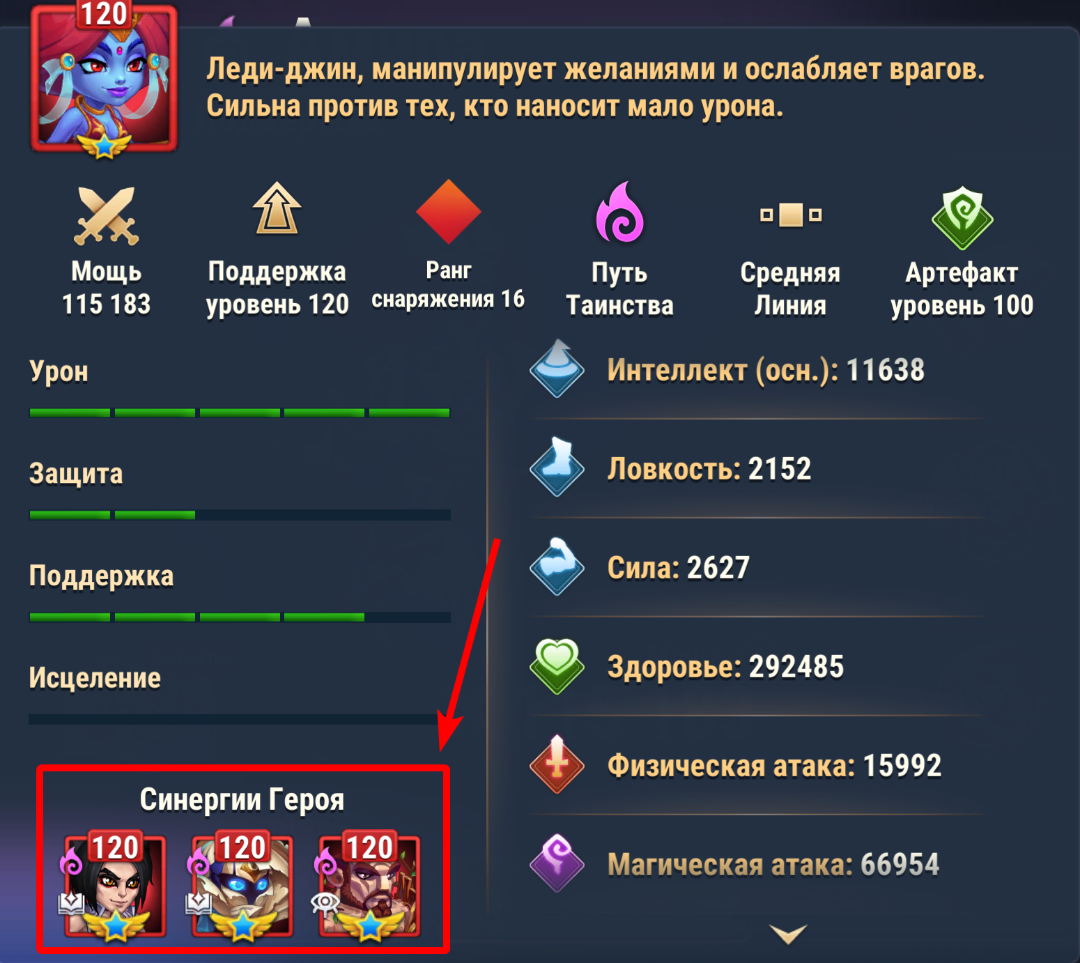Click the Ловкость boot icon
Image resolution: width=1080 pixels, height=963 pixels.
pos(557,467)
